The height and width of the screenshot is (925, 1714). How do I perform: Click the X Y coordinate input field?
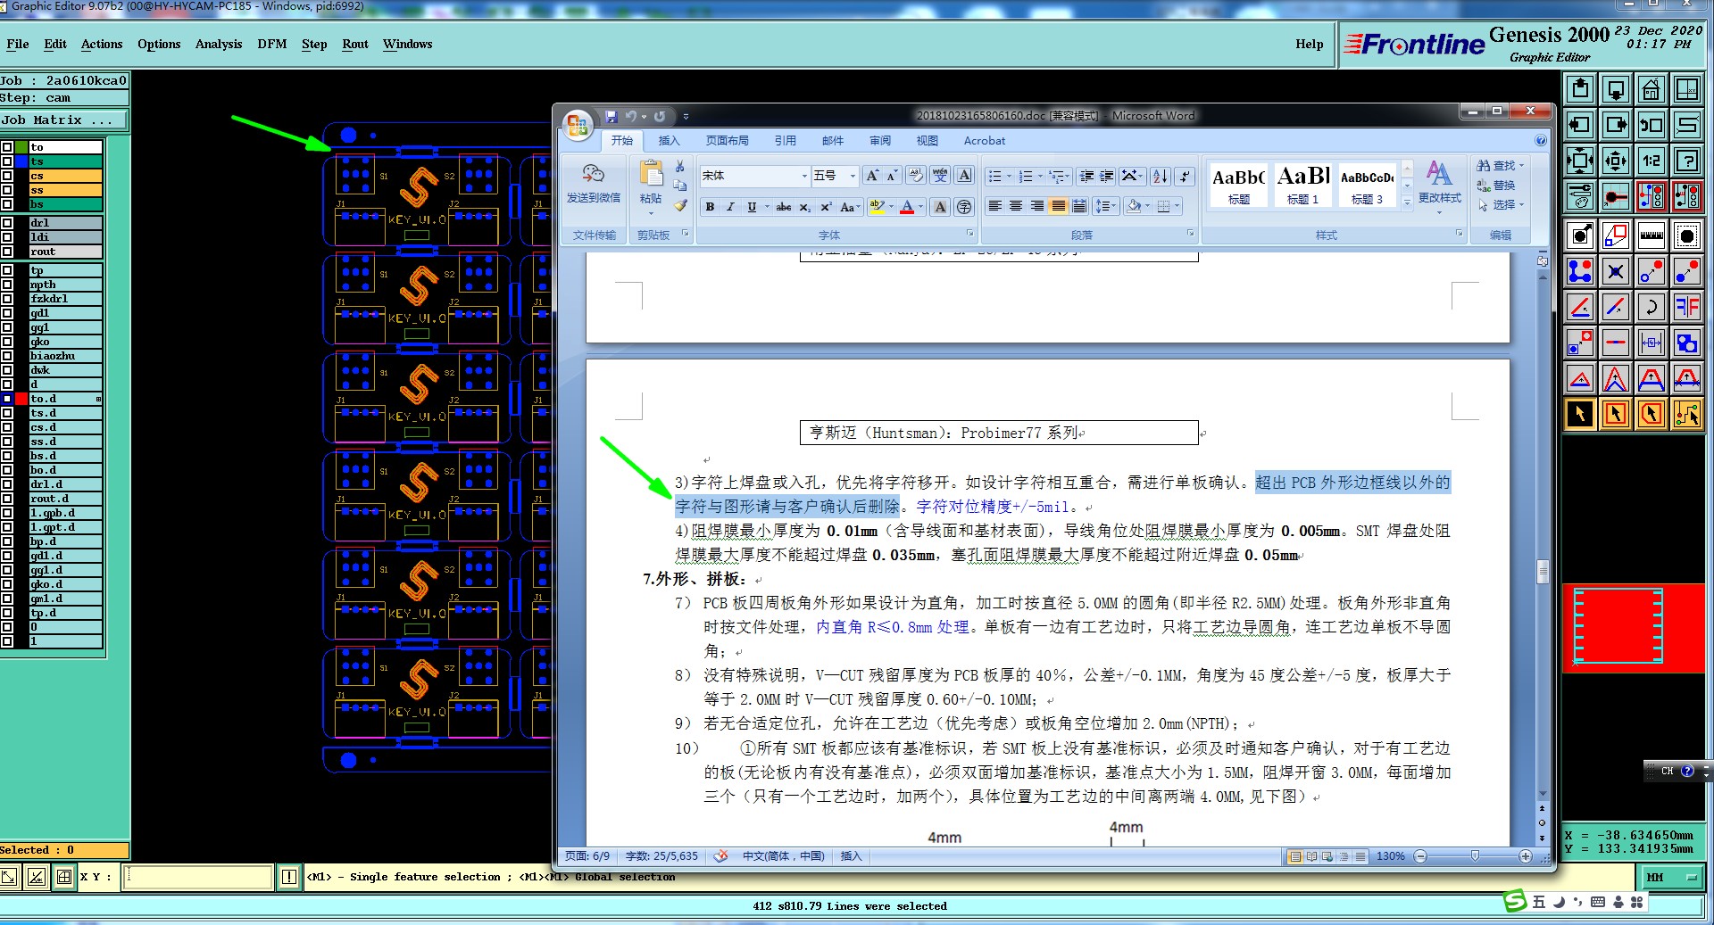(198, 877)
